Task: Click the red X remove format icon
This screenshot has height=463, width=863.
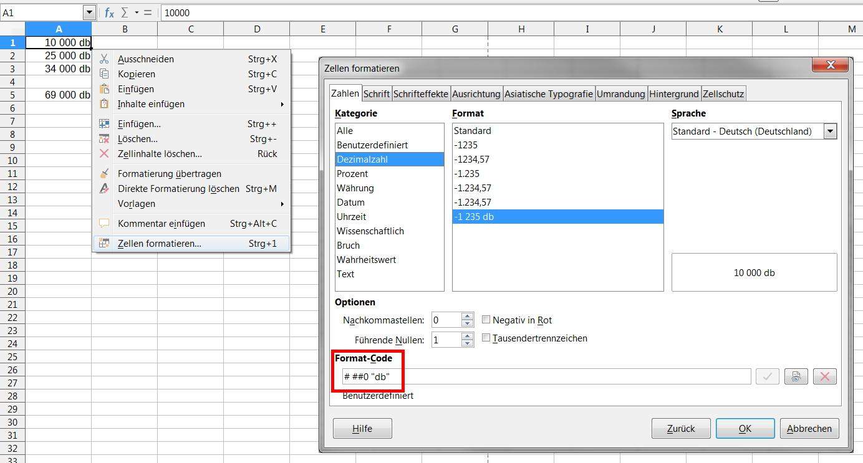Action: point(824,376)
